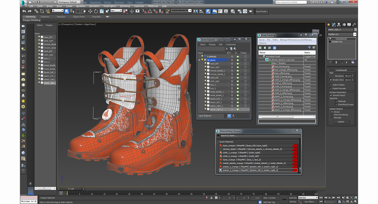Screen dimensions: 378x204
Task: Open the Motion command panel tab
Action: 344,24
